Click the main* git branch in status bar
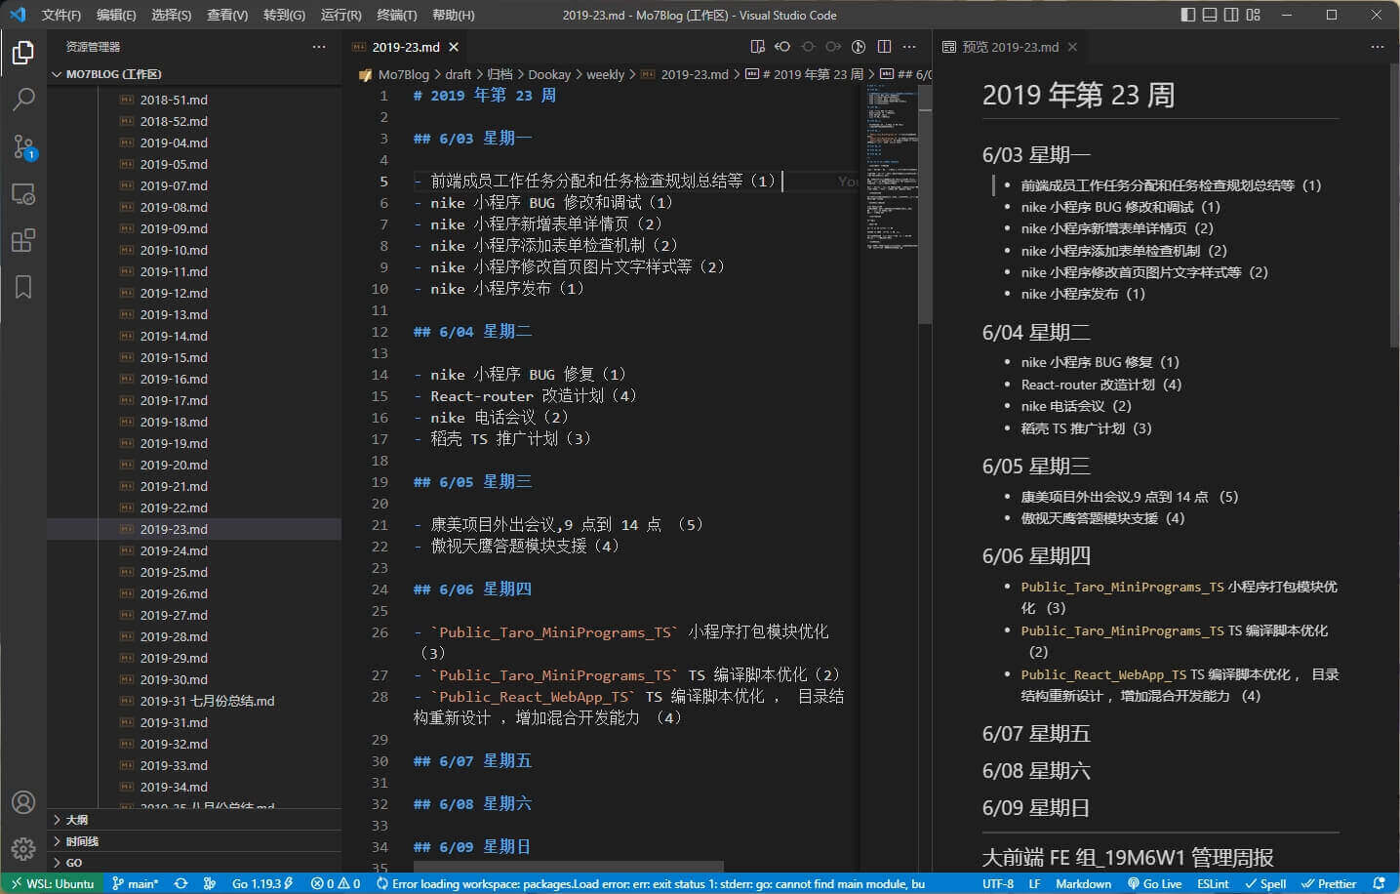The height and width of the screenshot is (894, 1400). coord(135,883)
